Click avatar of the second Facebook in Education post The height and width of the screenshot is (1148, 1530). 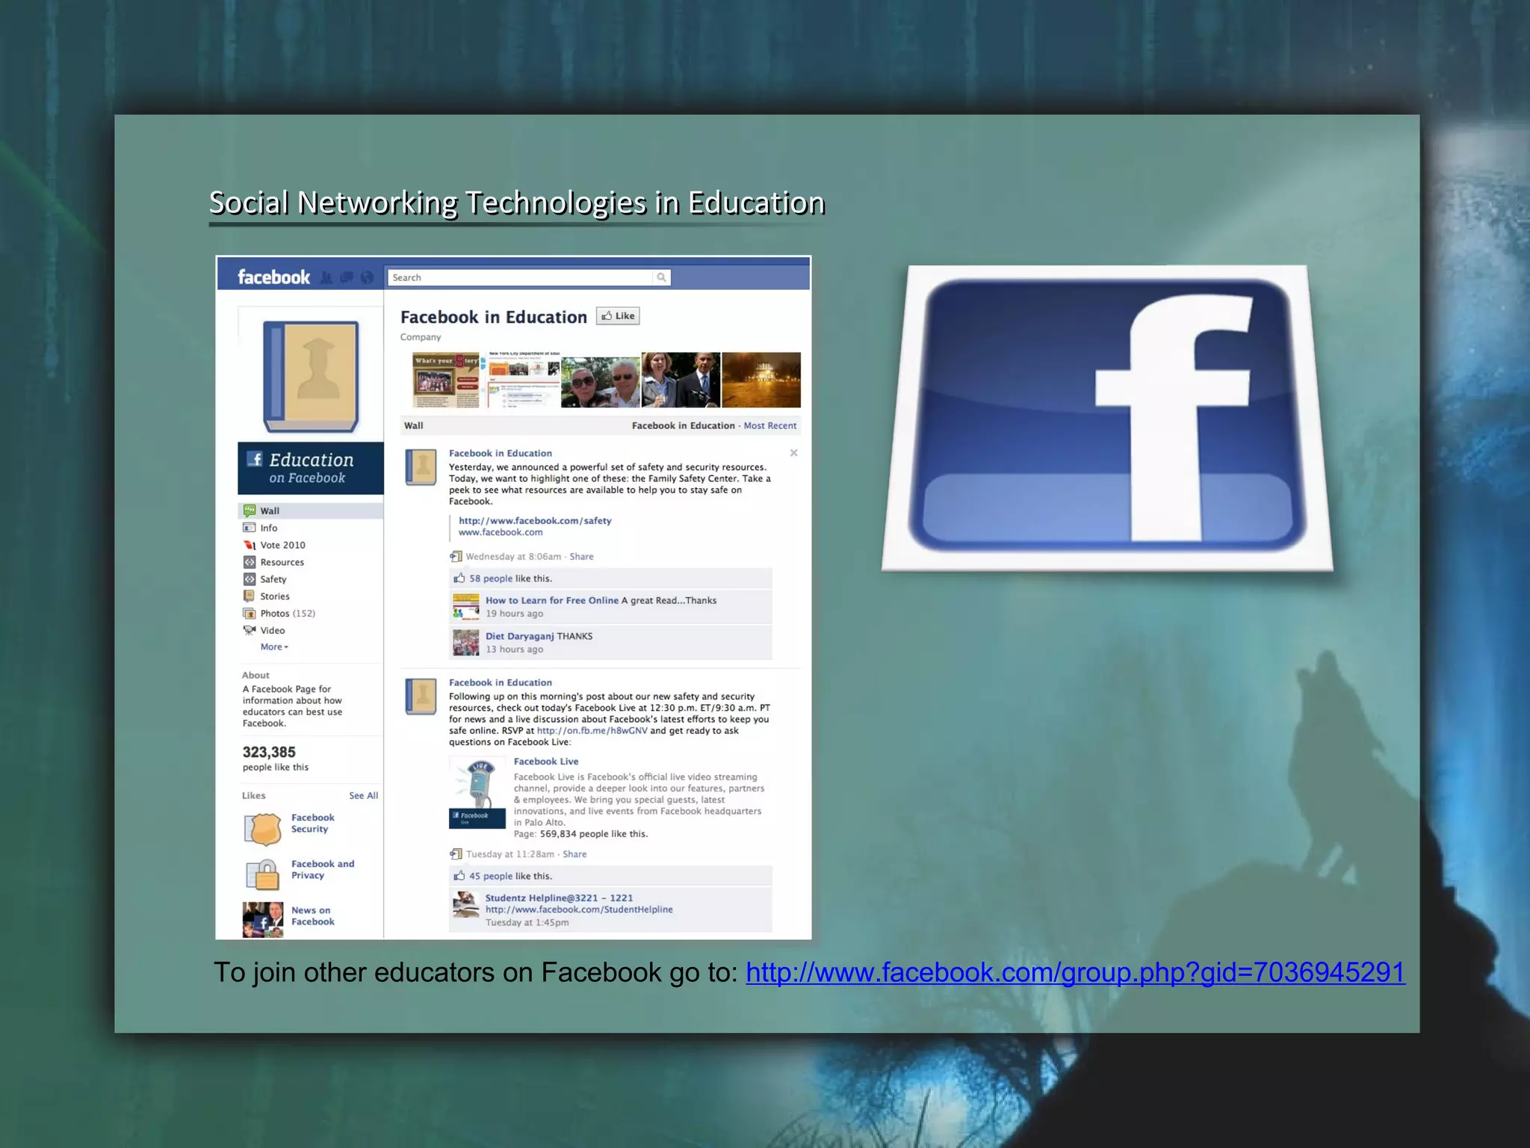pyautogui.click(x=421, y=697)
